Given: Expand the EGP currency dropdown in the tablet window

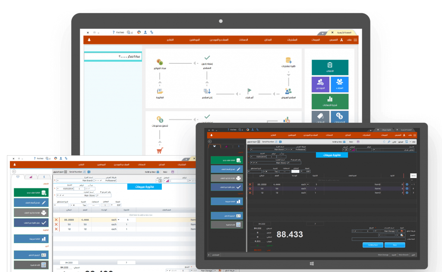Looking at the screenshot, I should (x=302, y=171).
